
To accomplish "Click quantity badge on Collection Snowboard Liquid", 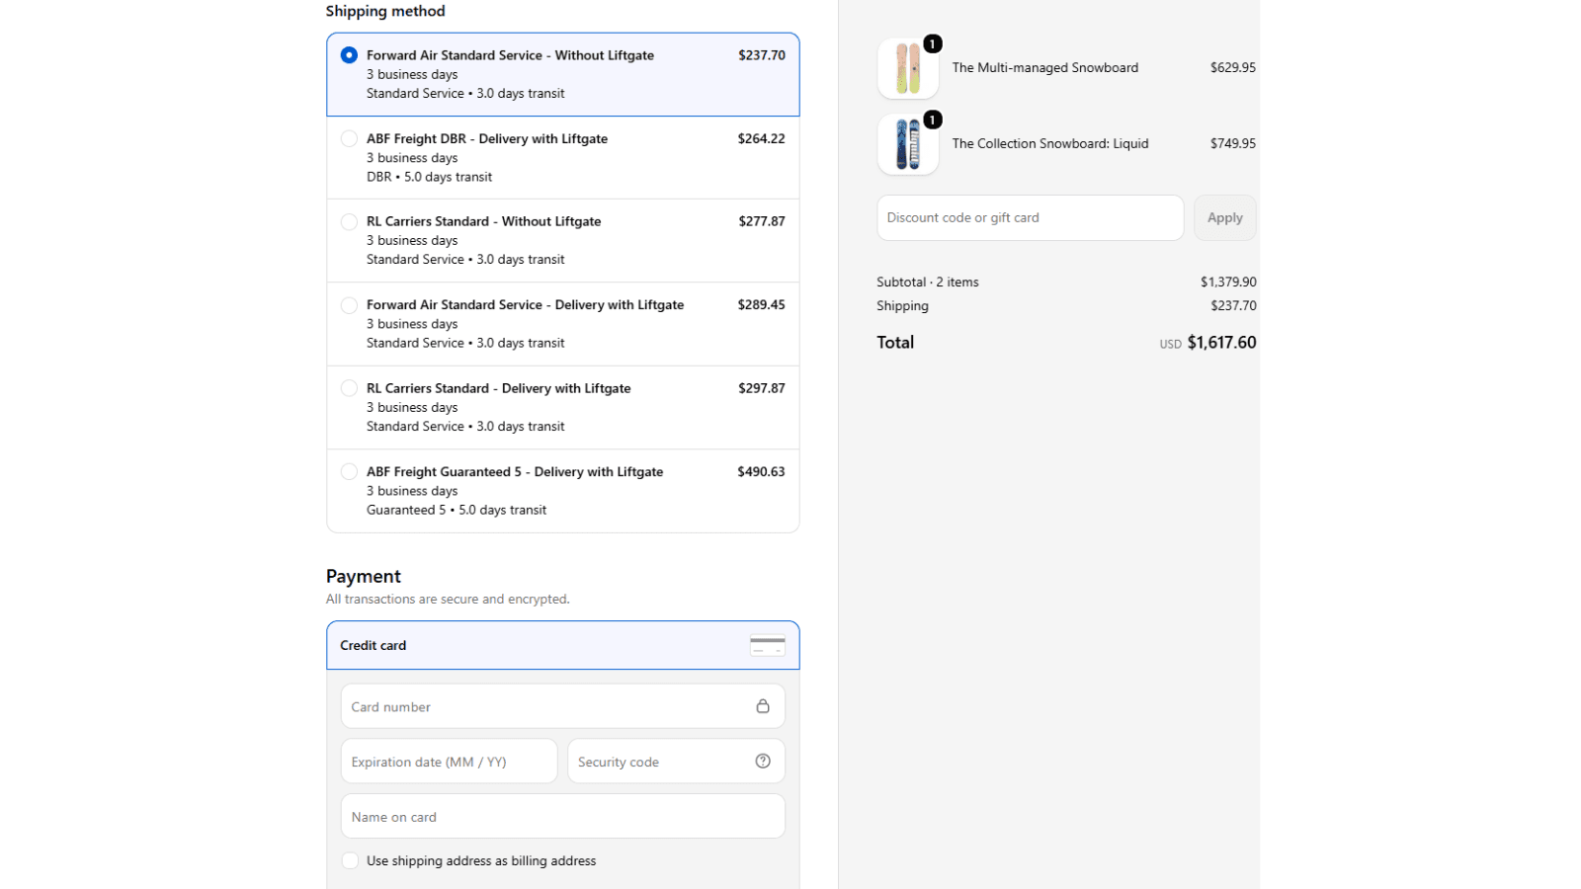I will pyautogui.click(x=932, y=120).
